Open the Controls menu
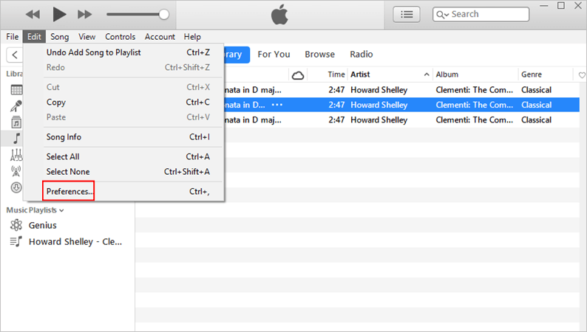The width and height of the screenshot is (587, 332). [121, 37]
